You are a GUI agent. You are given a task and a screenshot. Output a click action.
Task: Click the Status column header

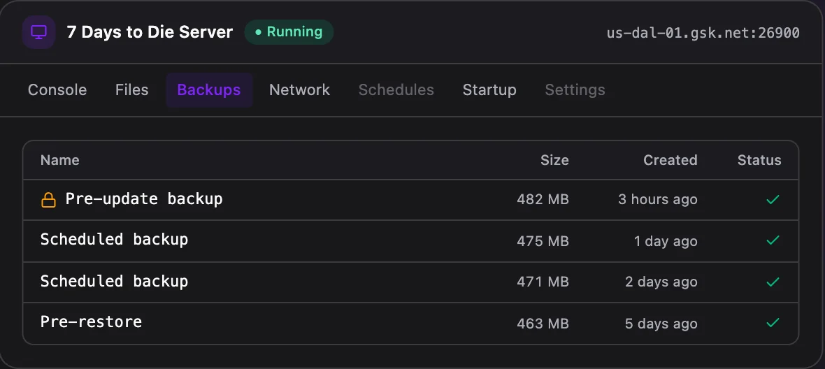759,160
